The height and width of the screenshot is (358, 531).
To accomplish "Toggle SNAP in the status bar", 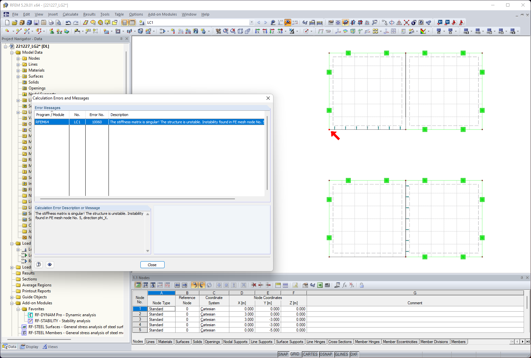I will [x=283, y=354].
